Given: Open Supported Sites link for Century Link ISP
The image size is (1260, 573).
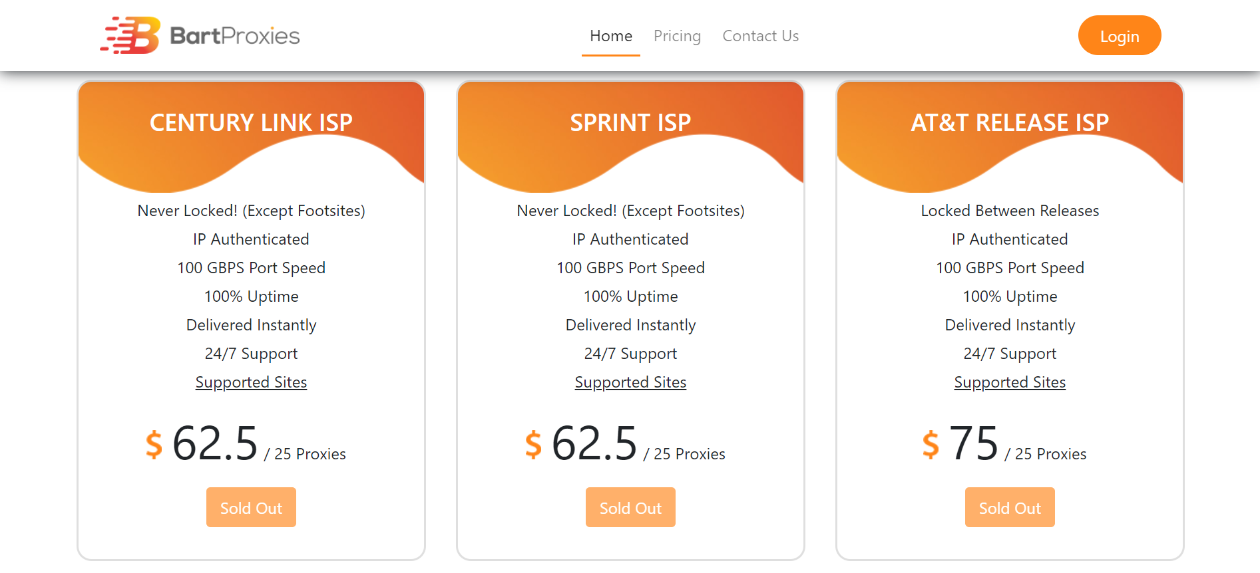Looking at the screenshot, I should (x=251, y=382).
